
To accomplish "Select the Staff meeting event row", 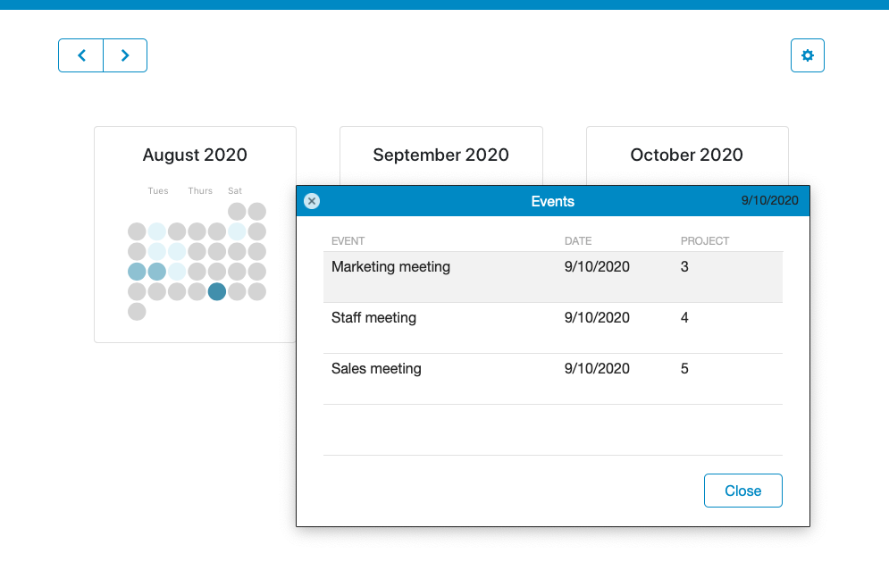I will point(553,328).
